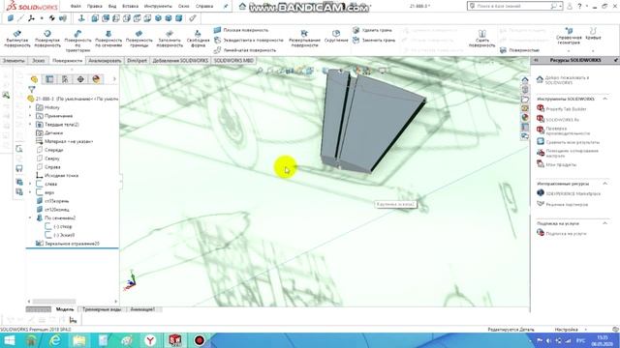Open Internet Explorer from the taskbar

(55, 340)
